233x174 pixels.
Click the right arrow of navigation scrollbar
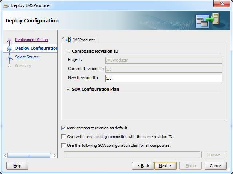pyautogui.click(x=54, y=156)
